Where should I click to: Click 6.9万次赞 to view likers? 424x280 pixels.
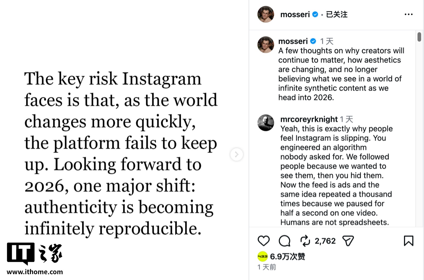point(288,256)
